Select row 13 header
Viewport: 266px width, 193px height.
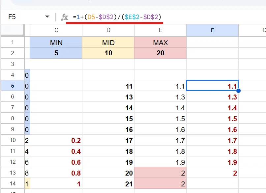(13, 173)
